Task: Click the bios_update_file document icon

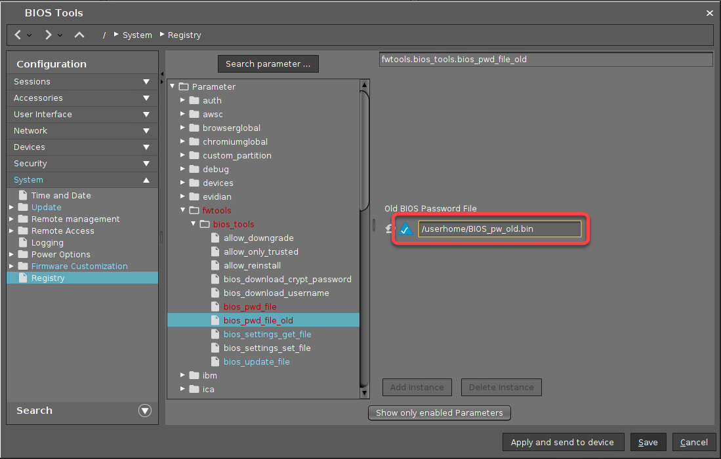Action: pos(215,362)
